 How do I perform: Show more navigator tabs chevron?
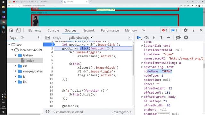22,38
